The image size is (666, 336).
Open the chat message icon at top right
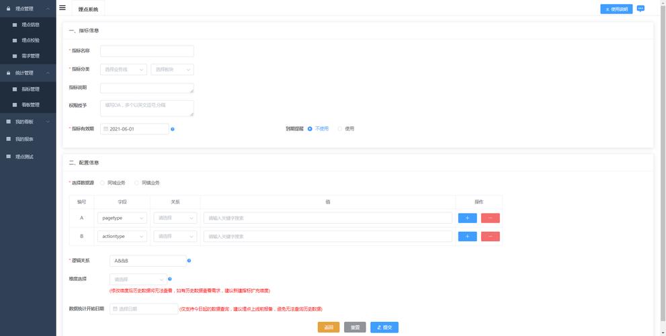click(x=640, y=9)
